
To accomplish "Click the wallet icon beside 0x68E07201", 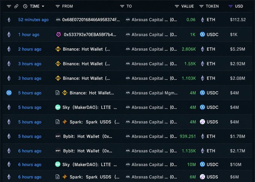I will pyautogui.click(x=58, y=20).
